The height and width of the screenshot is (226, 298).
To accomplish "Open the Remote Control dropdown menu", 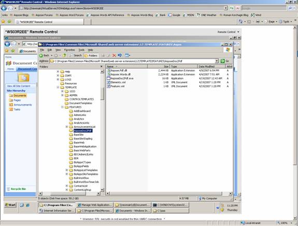I will 228,32.
